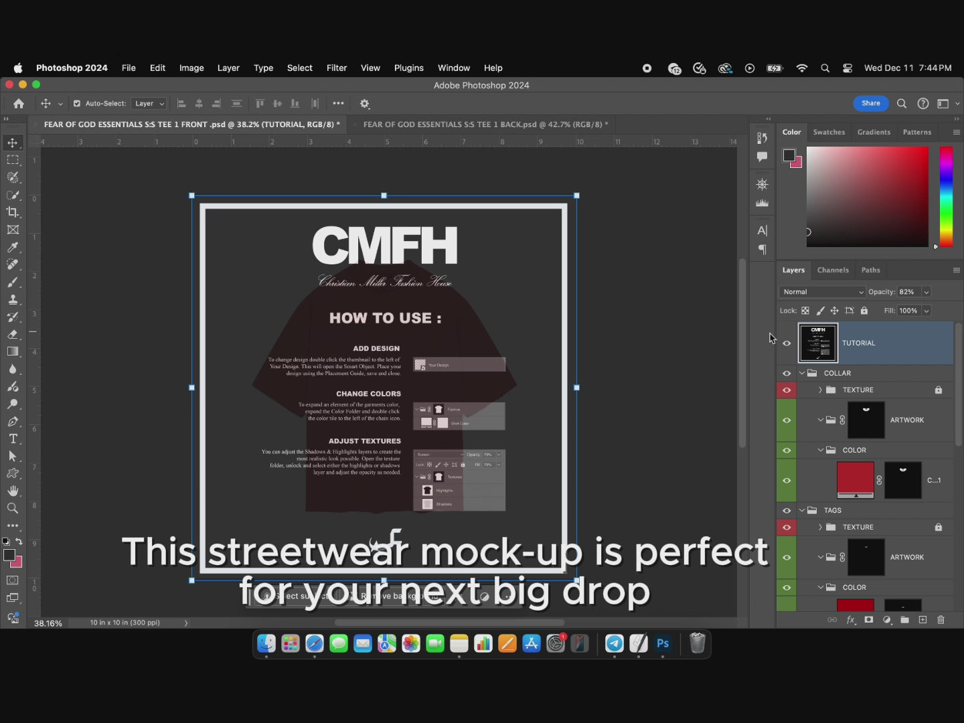Select the Crop tool
This screenshot has height=723, width=964.
pyautogui.click(x=13, y=212)
